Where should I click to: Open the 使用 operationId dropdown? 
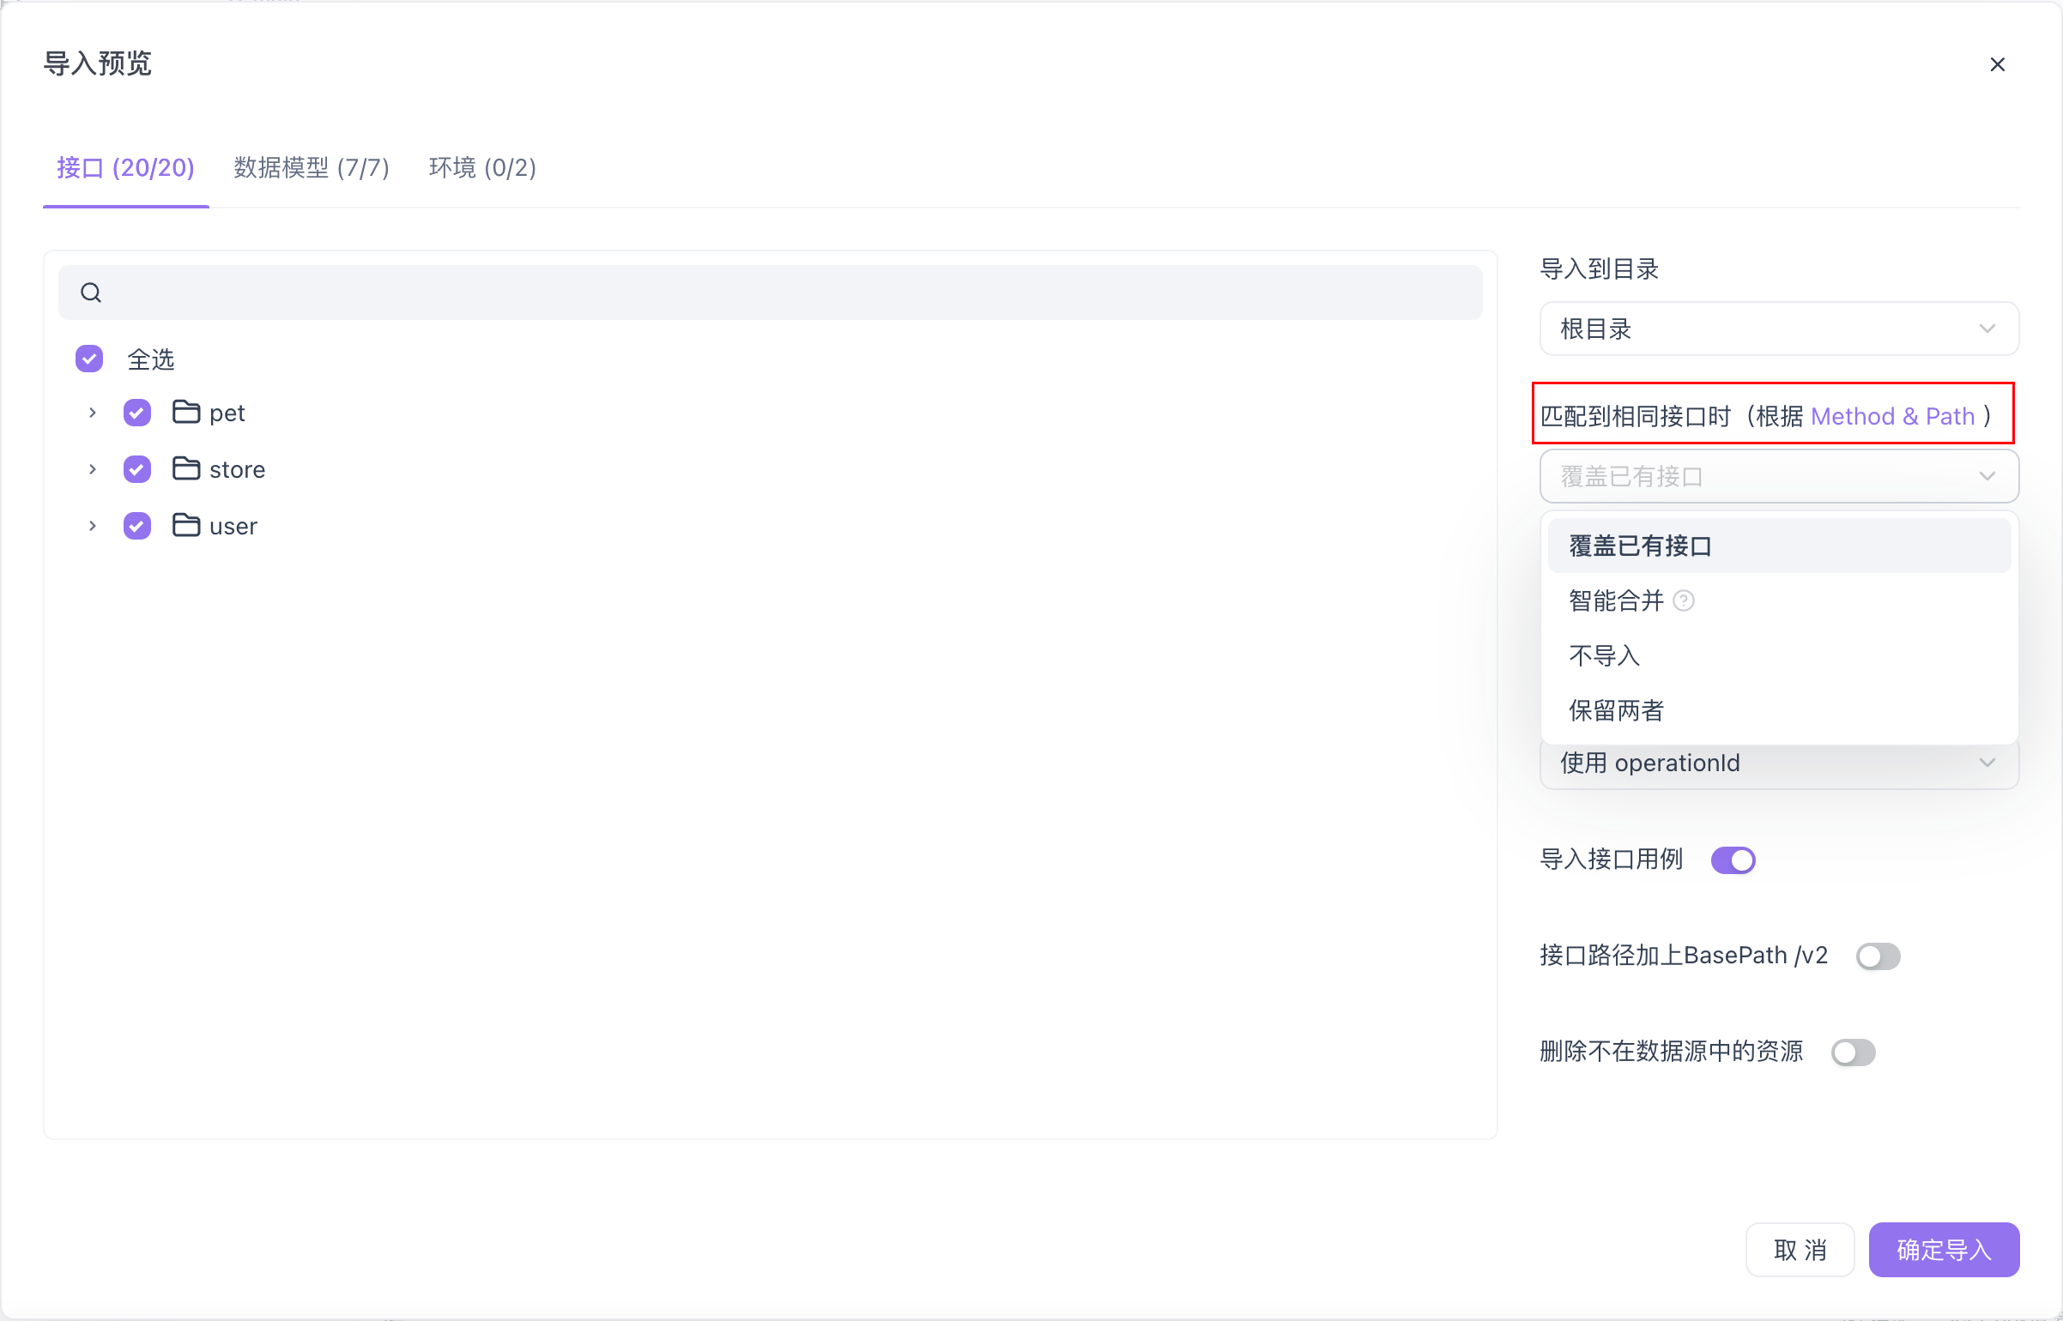click(x=1777, y=763)
